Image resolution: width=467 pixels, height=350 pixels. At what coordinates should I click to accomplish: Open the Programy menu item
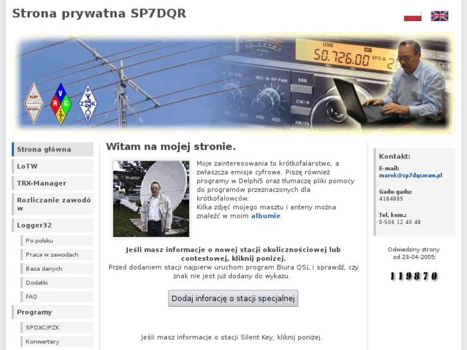pos(53,312)
